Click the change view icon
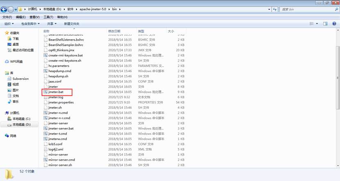The image size is (340, 181). click(312, 24)
